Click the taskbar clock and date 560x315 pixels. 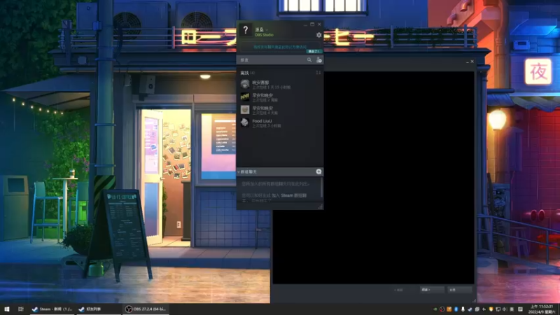pos(542,309)
